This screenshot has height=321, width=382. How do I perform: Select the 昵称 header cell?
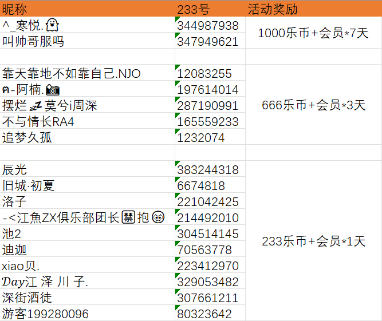tap(87, 9)
